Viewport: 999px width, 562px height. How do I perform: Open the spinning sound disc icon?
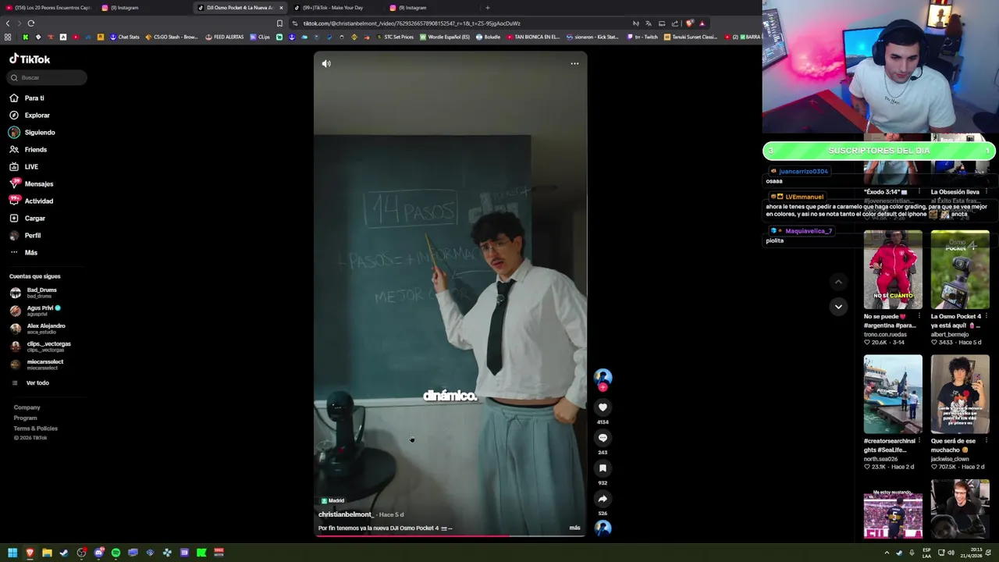[x=603, y=528]
